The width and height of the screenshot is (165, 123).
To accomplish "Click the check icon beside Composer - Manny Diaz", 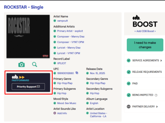I will click(55, 36).
